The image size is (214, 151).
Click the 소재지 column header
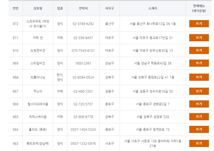(x=152, y=8)
